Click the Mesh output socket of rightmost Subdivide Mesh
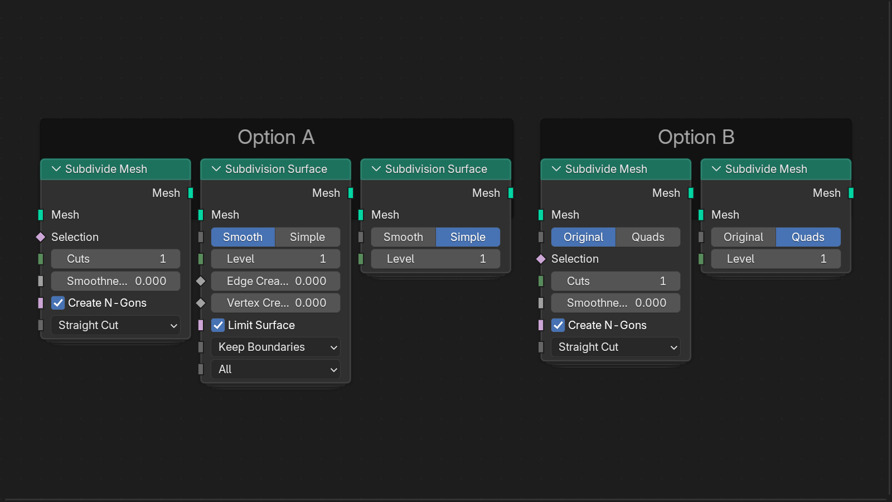Screen dimensions: 892x502 pyautogui.click(x=851, y=193)
